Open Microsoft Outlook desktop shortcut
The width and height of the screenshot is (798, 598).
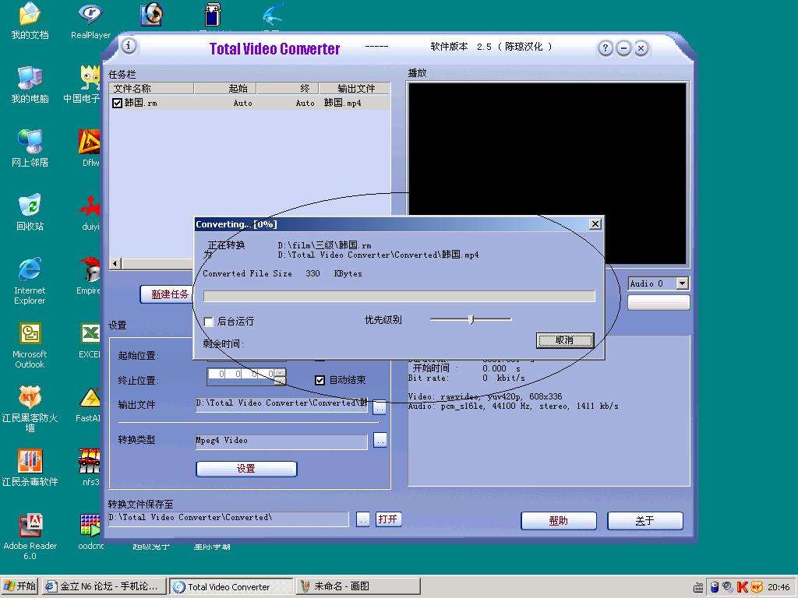point(30,335)
